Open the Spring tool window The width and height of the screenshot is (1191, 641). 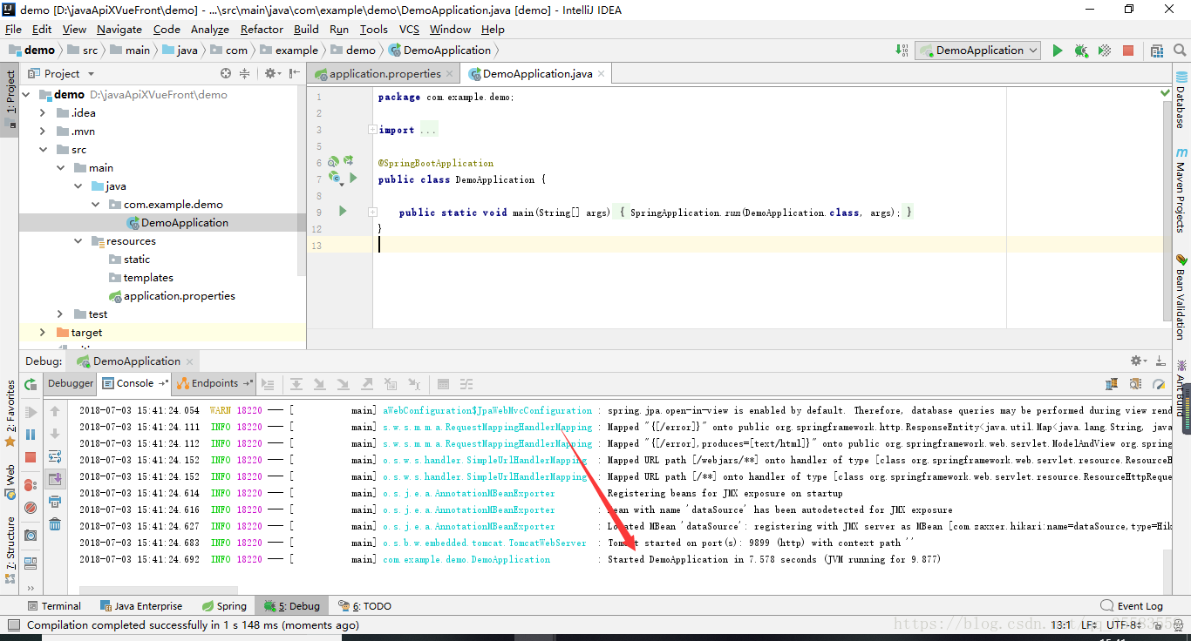point(225,606)
